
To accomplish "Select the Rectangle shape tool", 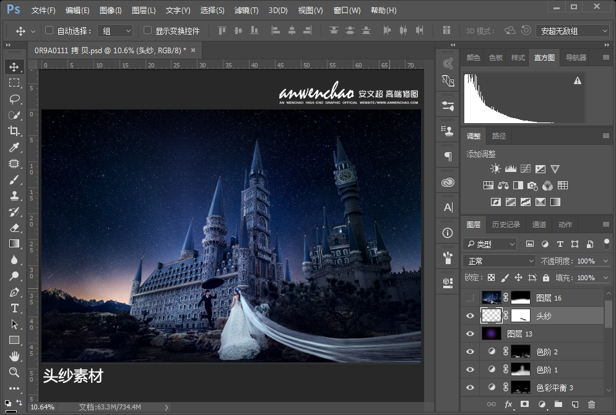I will click(x=14, y=340).
